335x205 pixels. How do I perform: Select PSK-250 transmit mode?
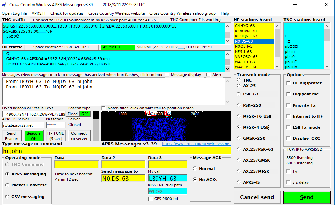click(x=239, y=105)
